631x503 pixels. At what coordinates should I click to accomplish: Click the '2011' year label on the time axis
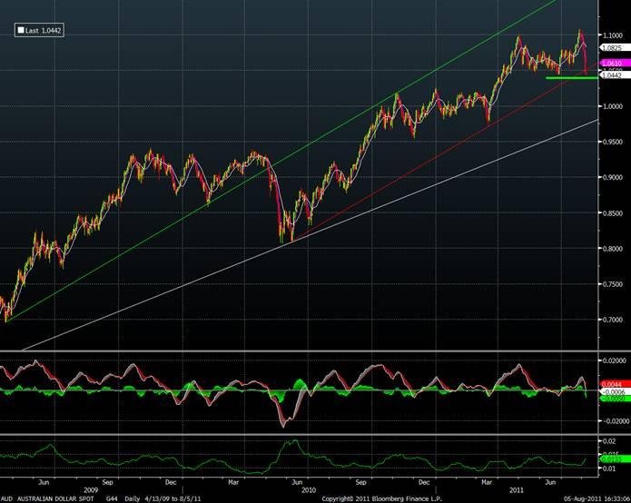pyautogui.click(x=517, y=490)
